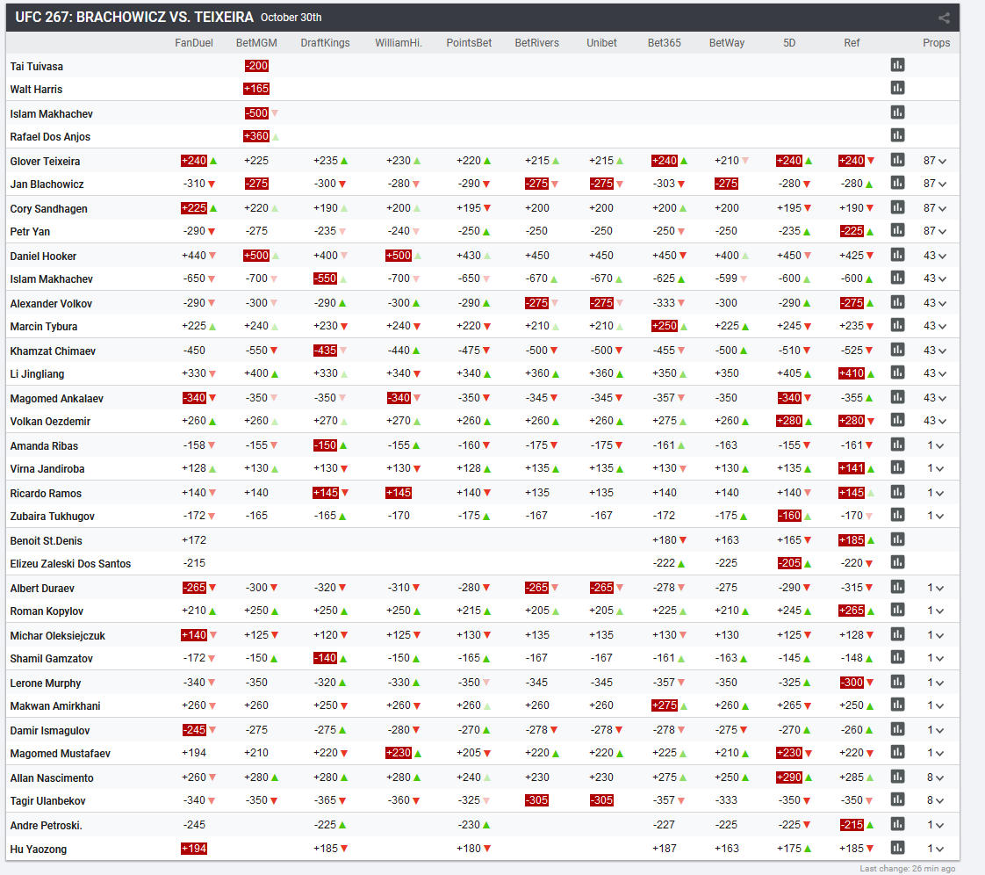Click Magomed Mustafaev WilliamHill +230 odds
This screenshot has width=985, height=875.
click(399, 752)
